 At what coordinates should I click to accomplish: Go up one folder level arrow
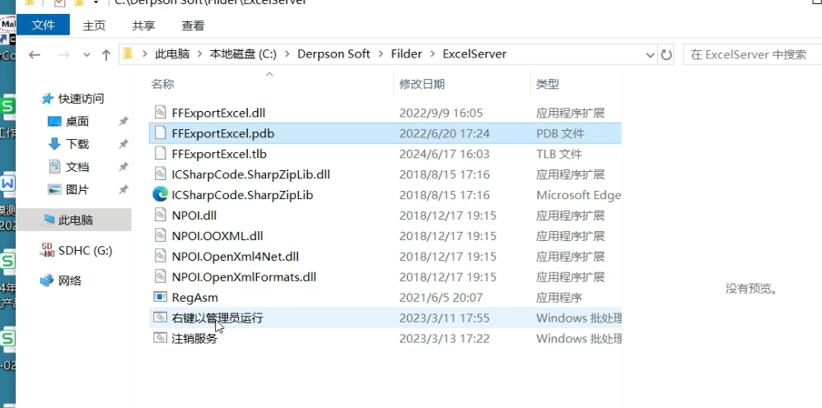pyautogui.click(x=106, y=55)
